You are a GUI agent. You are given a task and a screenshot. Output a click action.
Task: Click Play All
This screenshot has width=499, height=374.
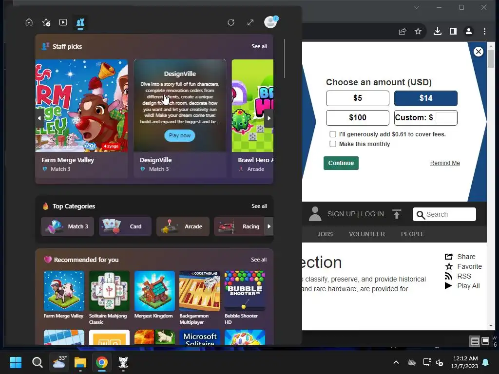(x=462, y=286)
